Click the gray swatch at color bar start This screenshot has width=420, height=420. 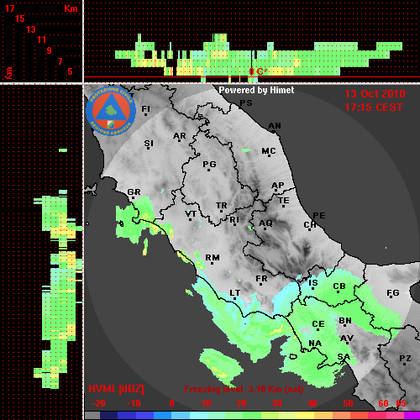[92, 415]
